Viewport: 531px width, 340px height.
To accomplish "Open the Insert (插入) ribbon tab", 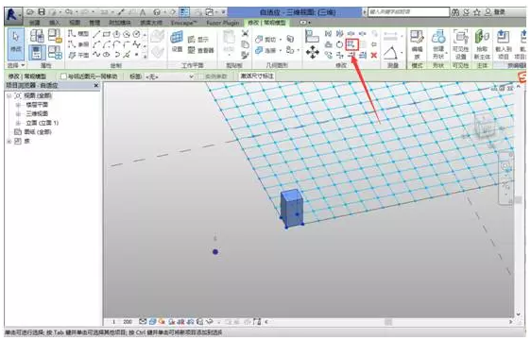I will click(54, 23).
